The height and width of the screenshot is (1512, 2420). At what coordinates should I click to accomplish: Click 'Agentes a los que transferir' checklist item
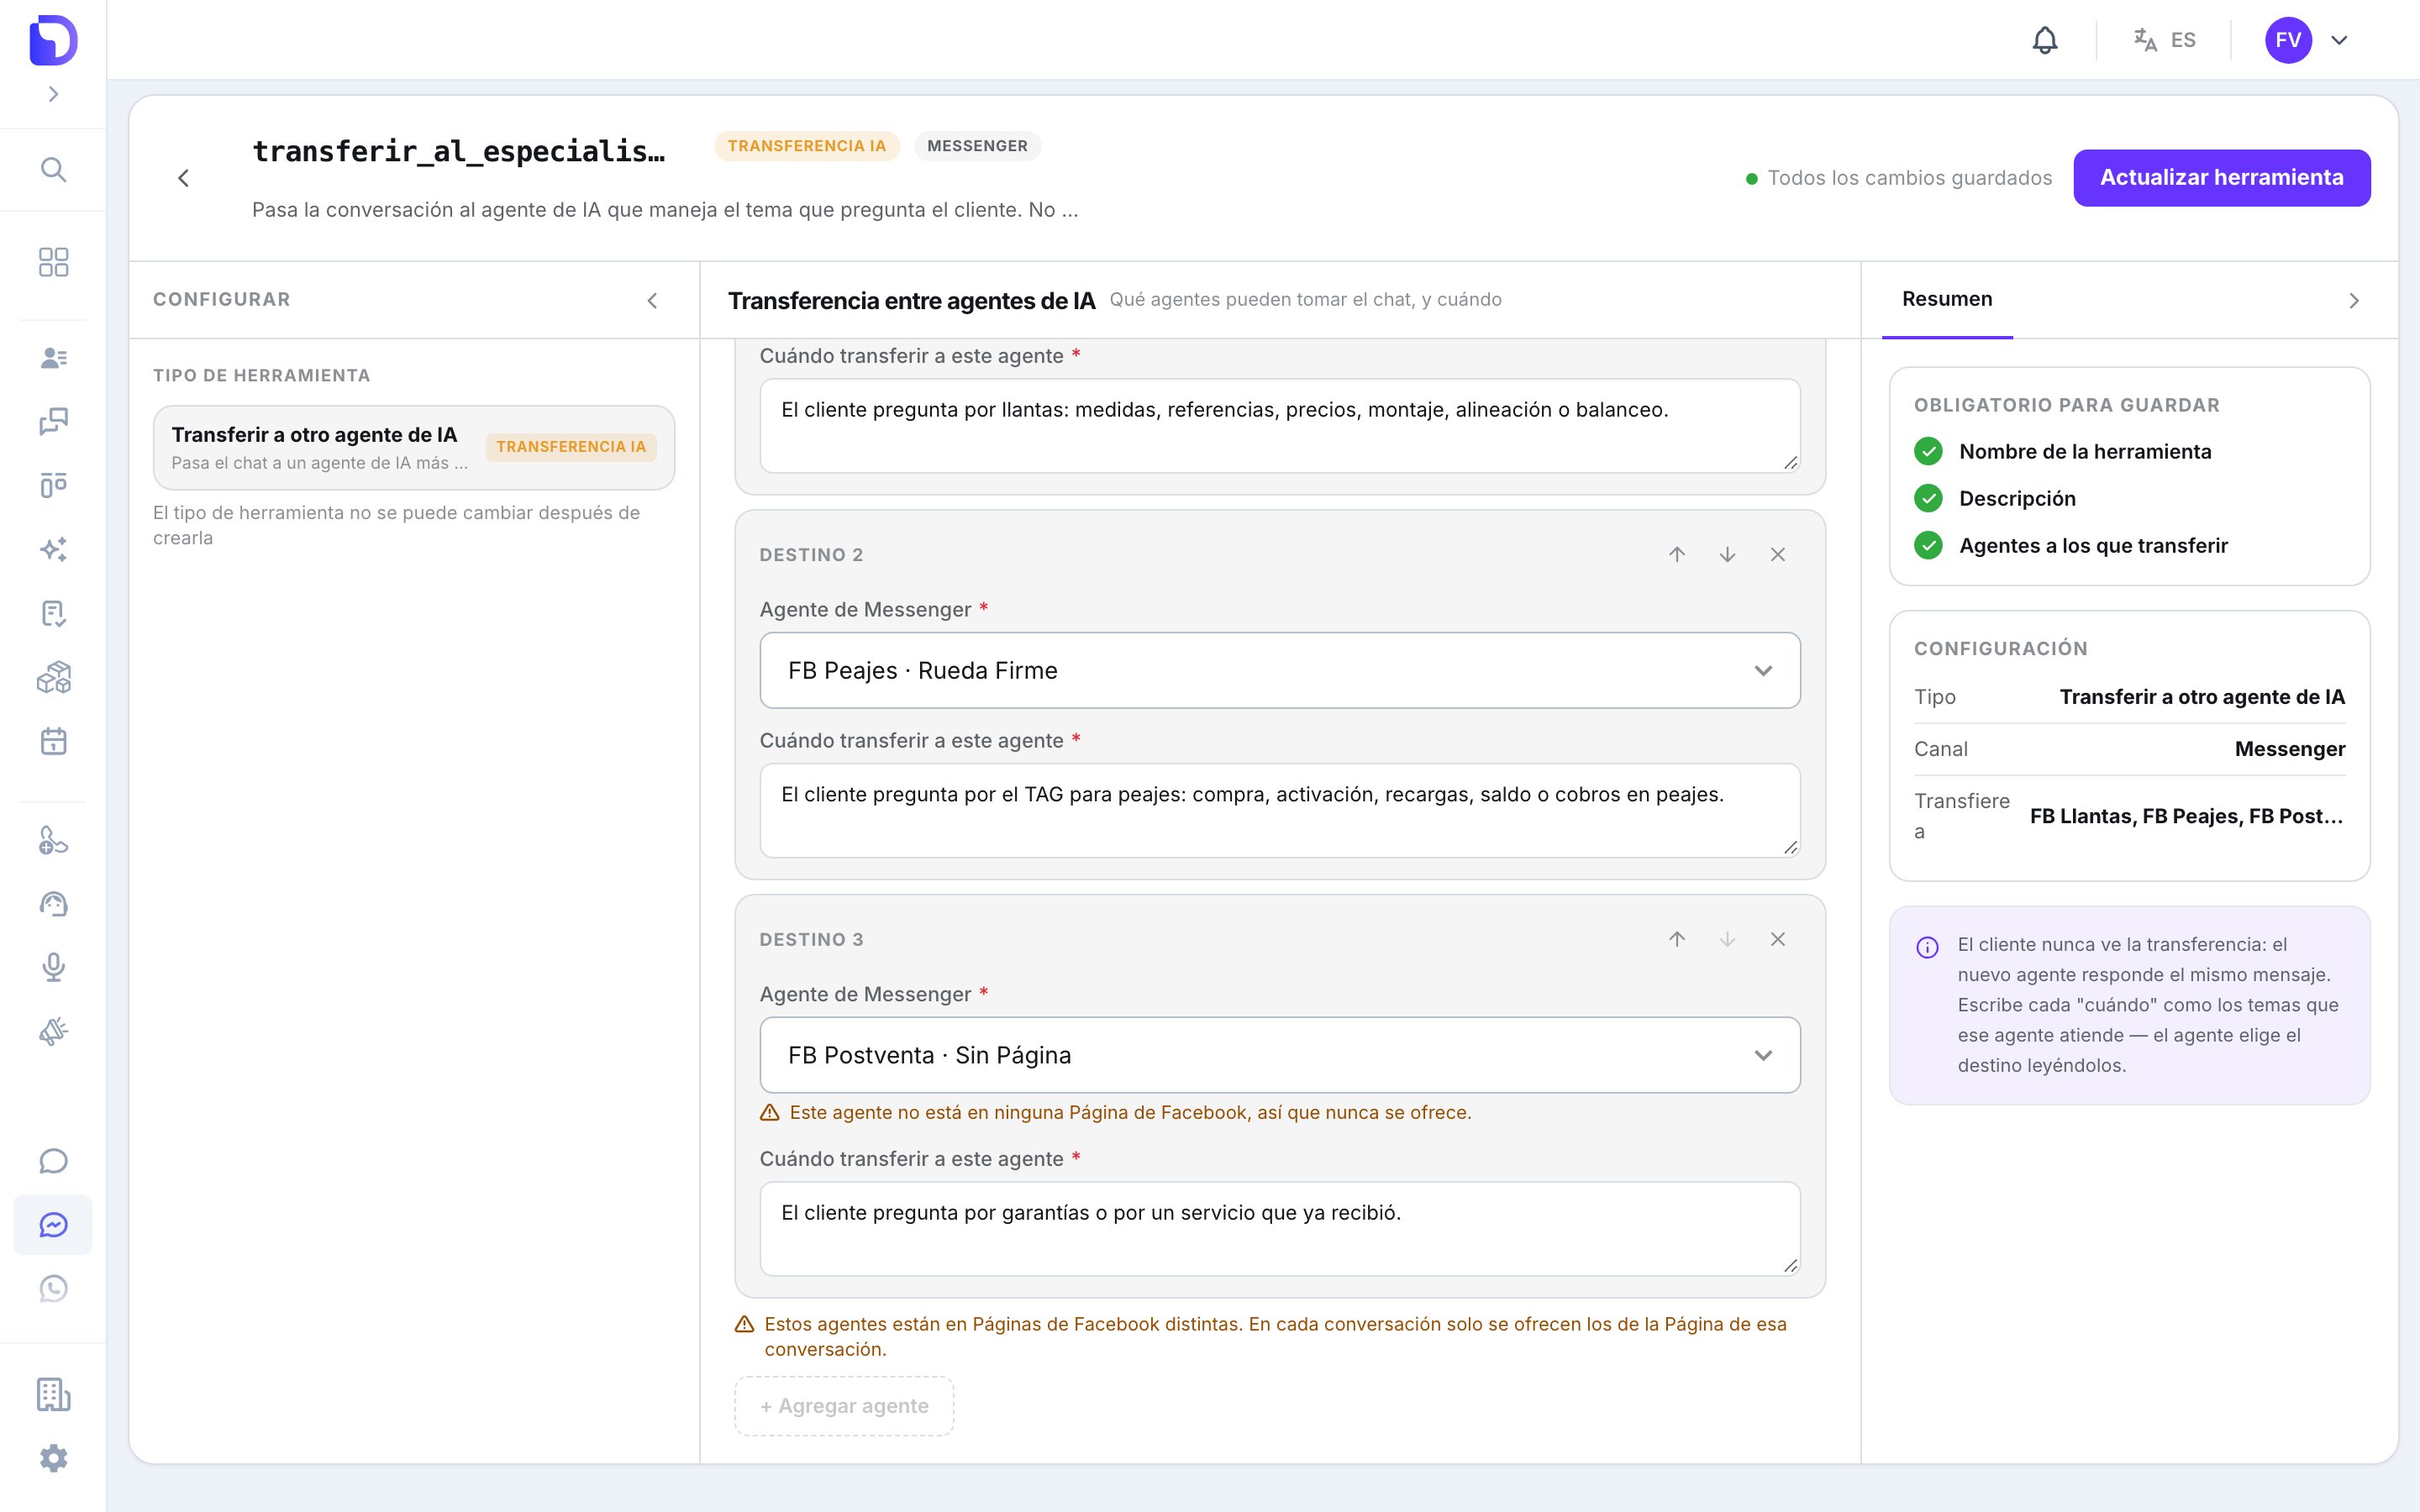click(2093, 545)
